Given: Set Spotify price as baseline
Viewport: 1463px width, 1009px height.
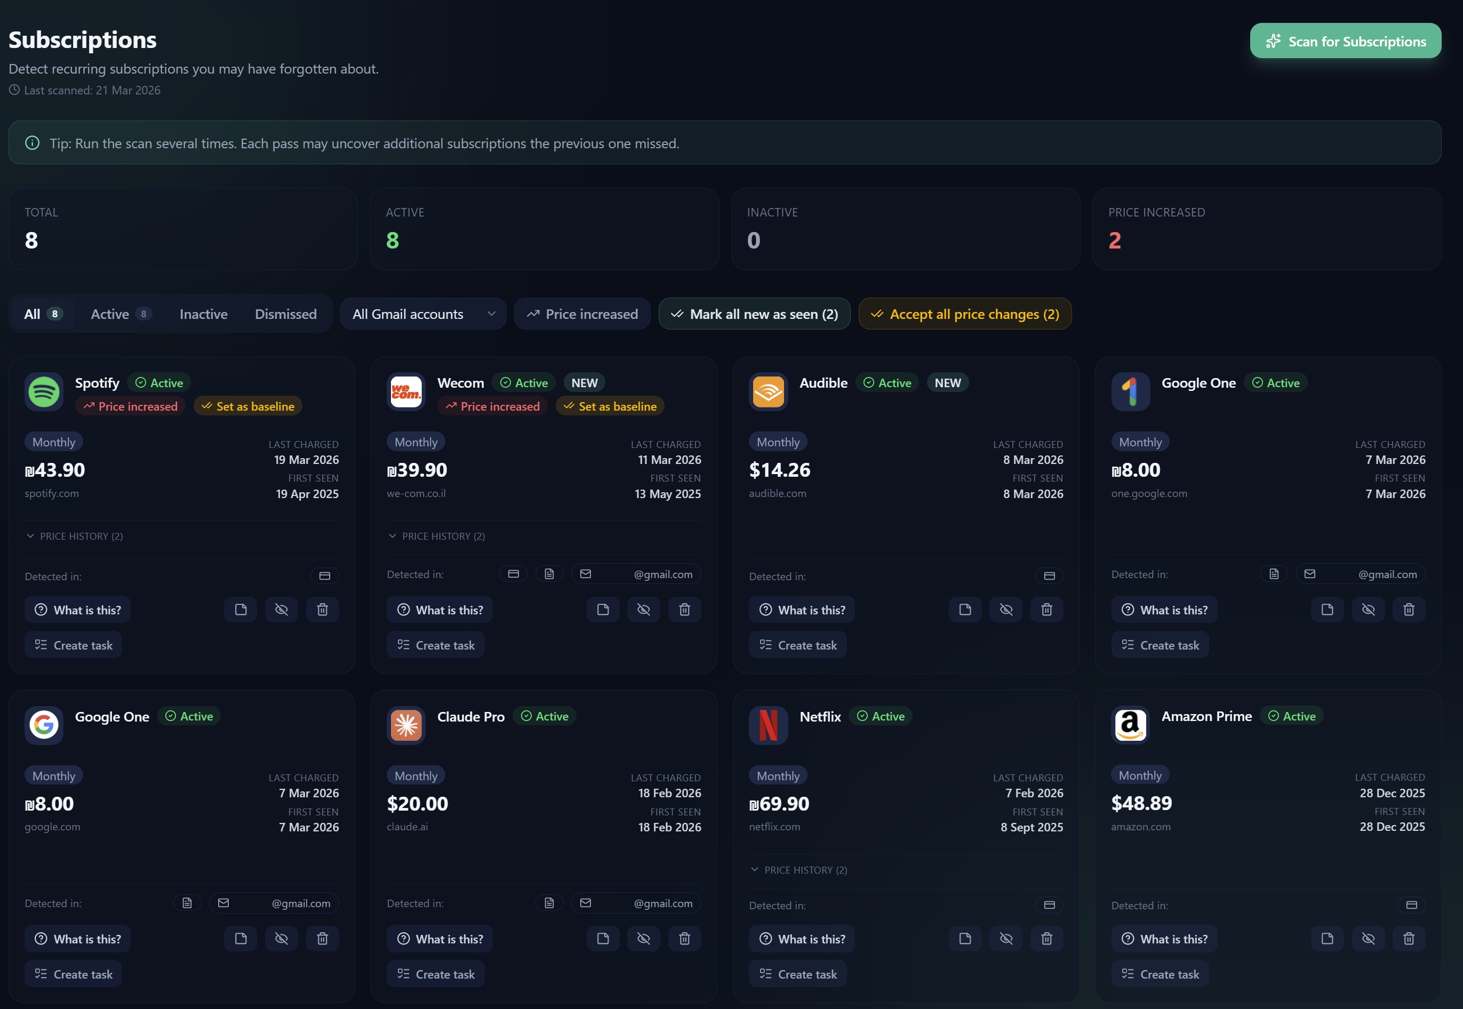Looking at the screenshot, I should coord(248,406).
